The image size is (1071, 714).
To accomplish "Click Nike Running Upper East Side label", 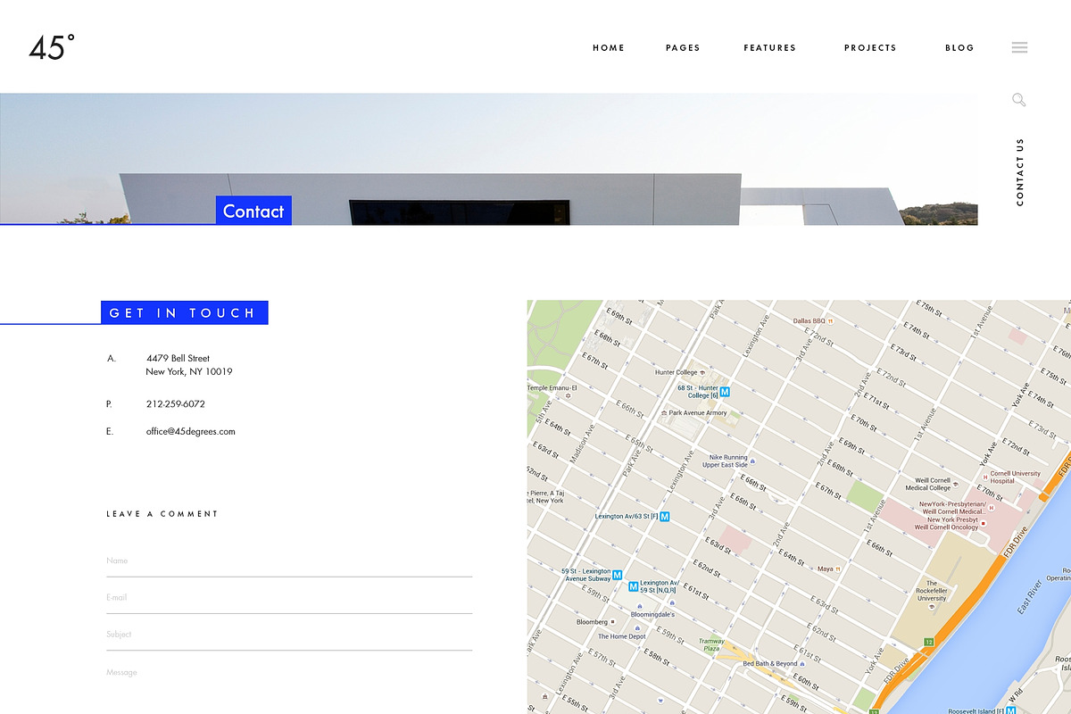I will 725,461.
